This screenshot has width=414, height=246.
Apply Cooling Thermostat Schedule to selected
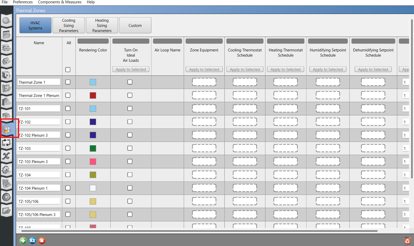245,69
